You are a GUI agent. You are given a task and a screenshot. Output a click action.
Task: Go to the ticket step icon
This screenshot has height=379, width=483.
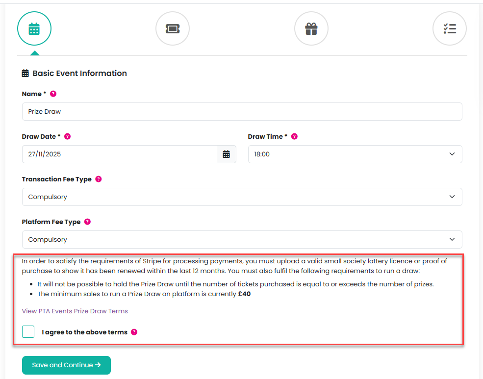coord(173,28)
